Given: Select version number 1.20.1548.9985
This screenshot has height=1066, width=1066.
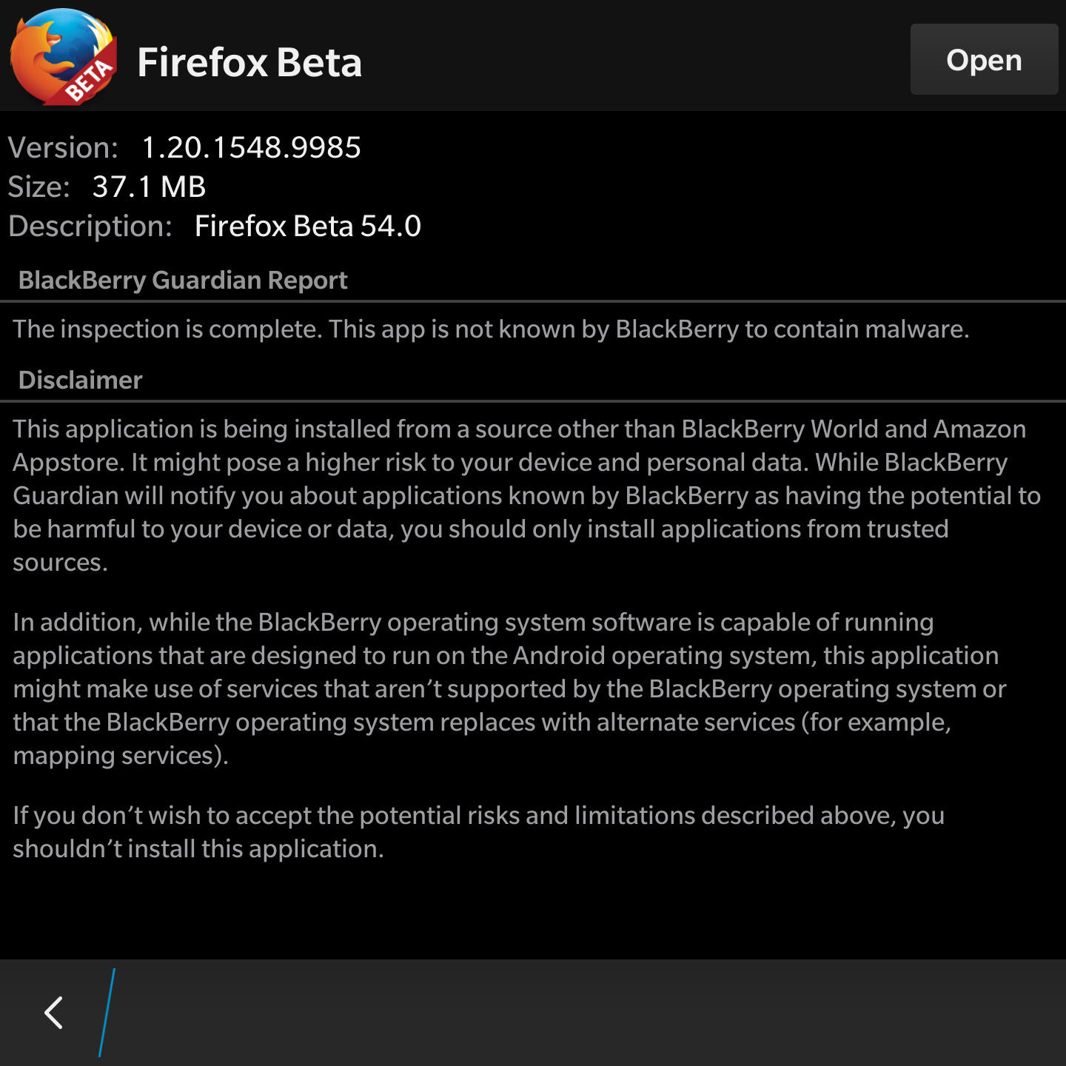Looking at the screenshot, I should pyautogui.click(x=251, y=147).
